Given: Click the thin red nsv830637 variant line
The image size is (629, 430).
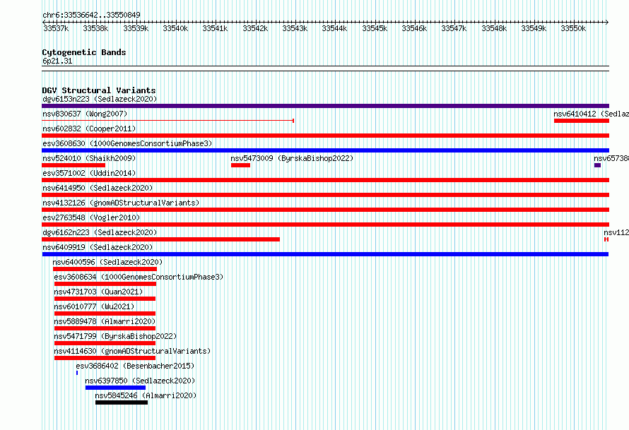Looking at the screenshot, I should [168, 120].
